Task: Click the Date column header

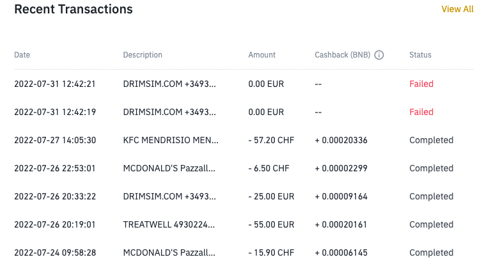Action: [x=22, y=55]
